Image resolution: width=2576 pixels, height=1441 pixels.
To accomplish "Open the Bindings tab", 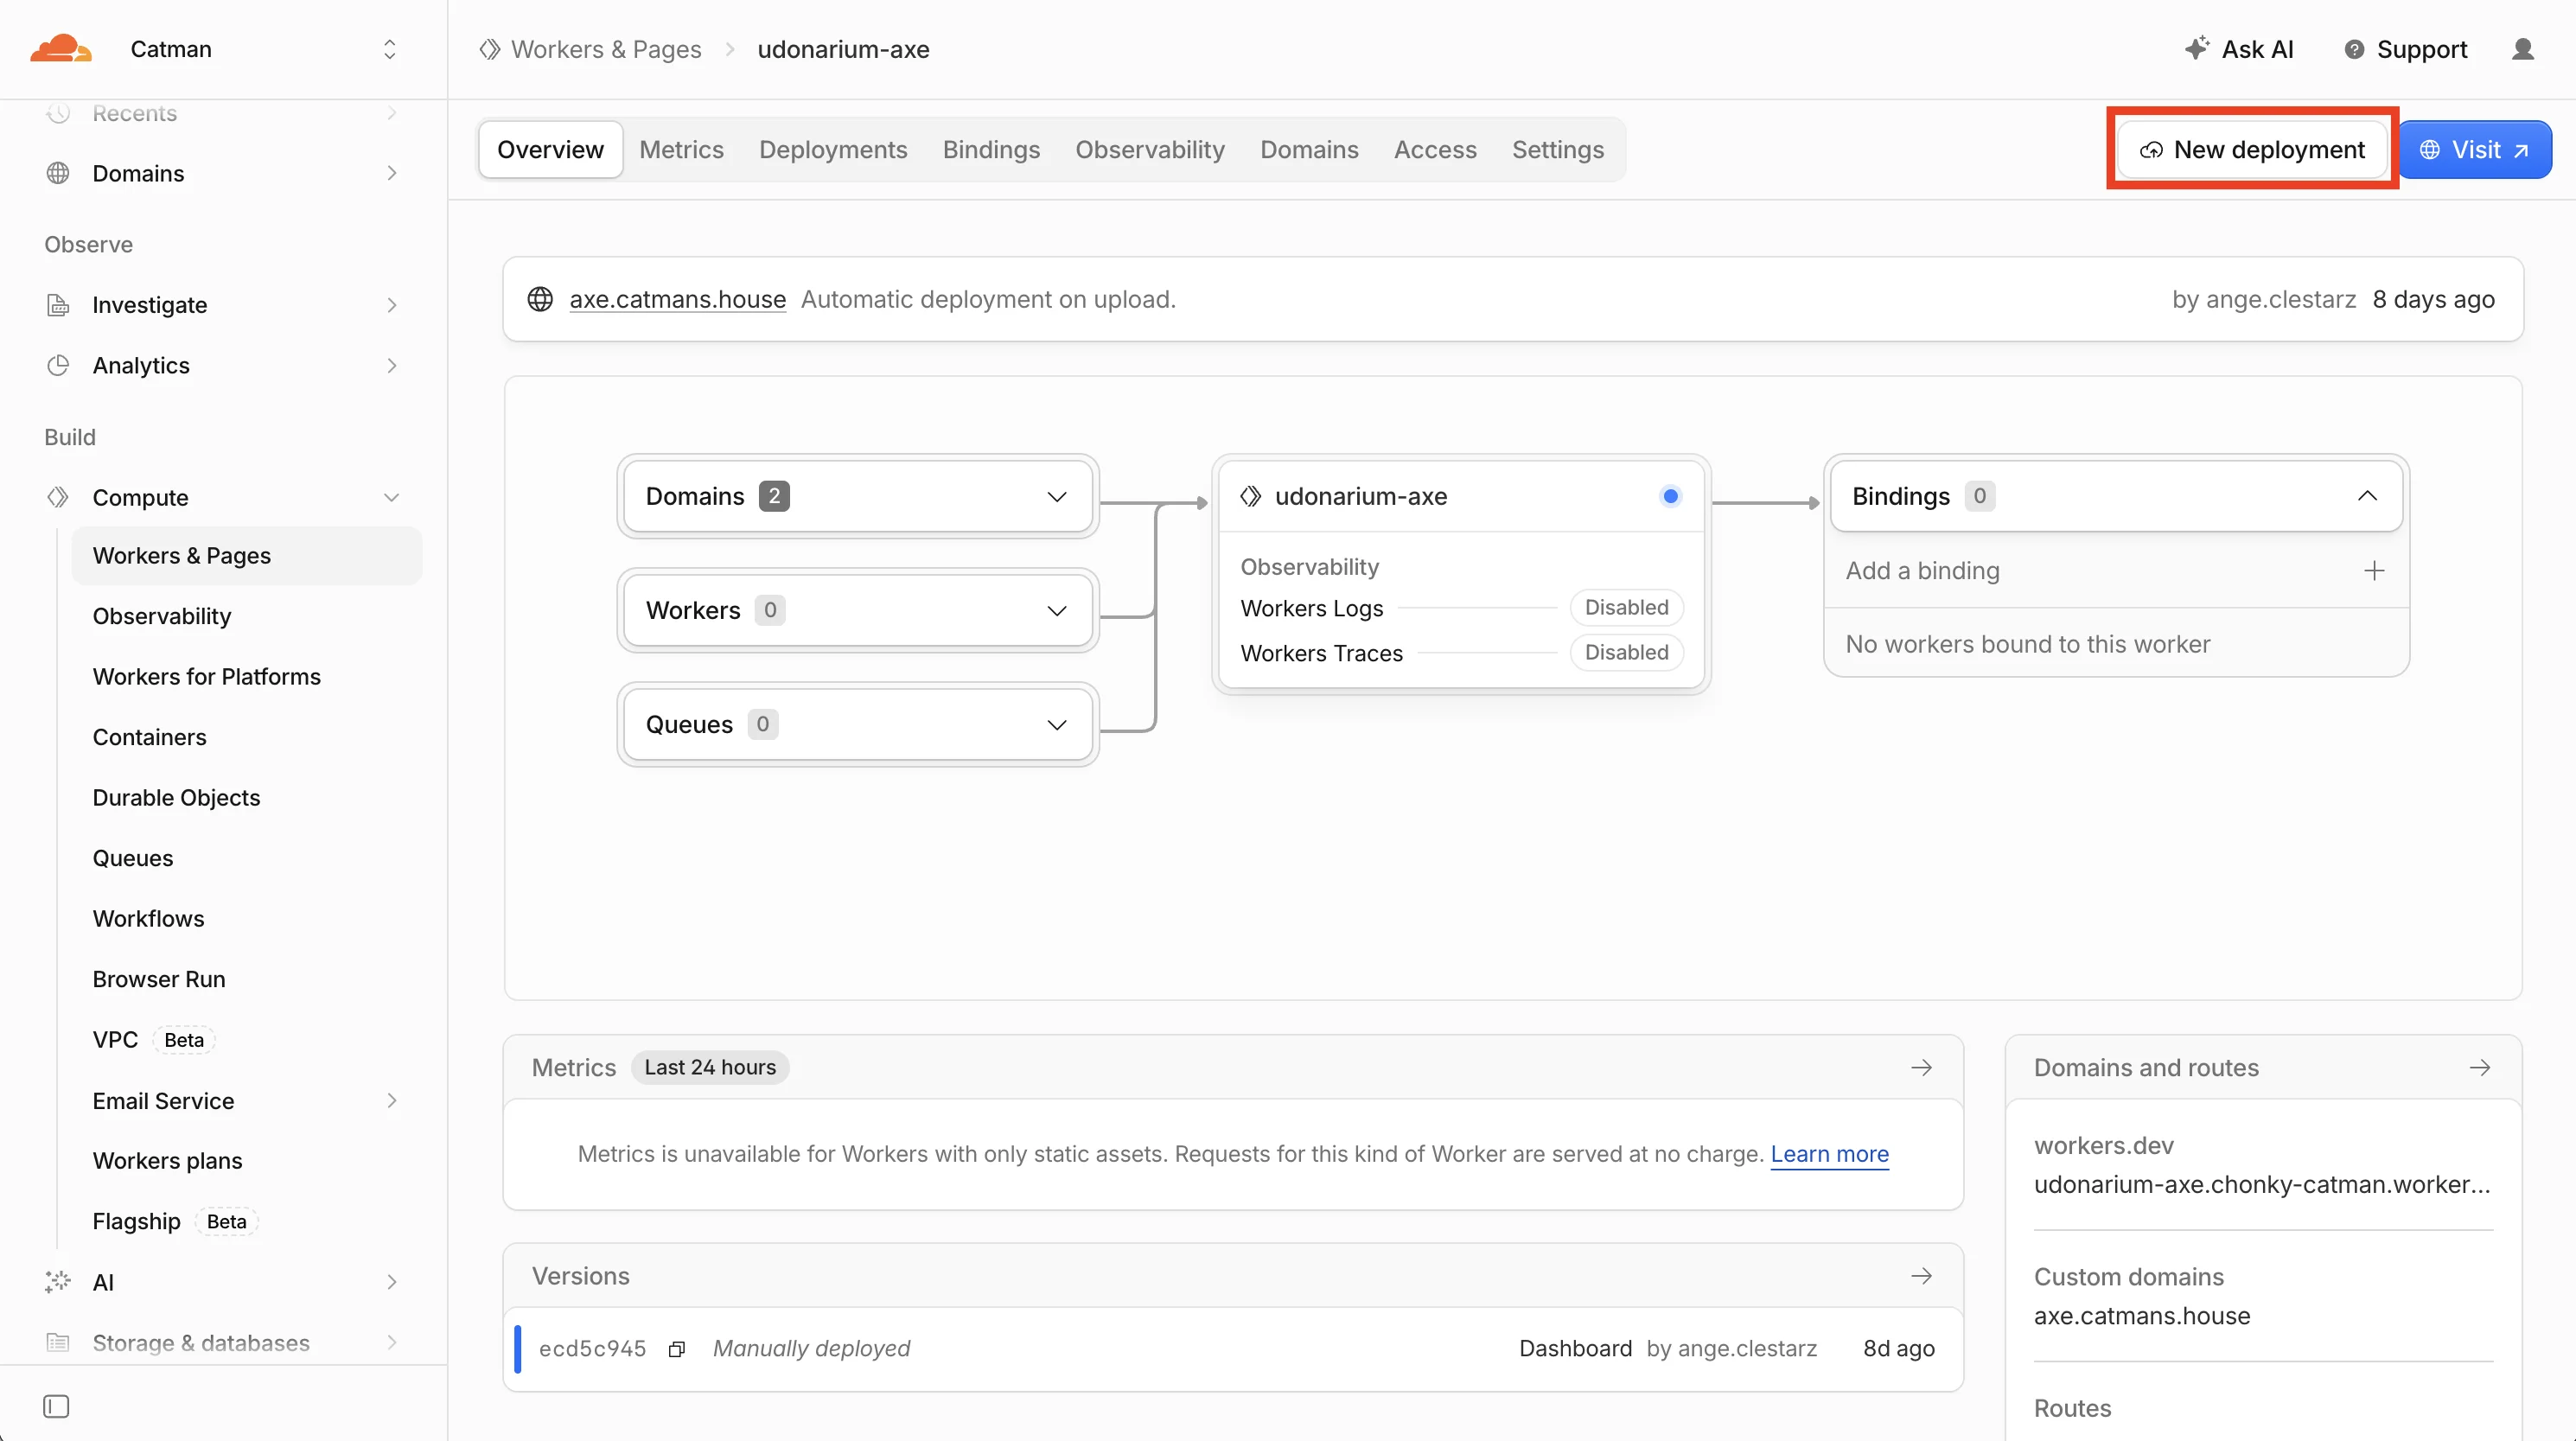I will coord(991,149).
